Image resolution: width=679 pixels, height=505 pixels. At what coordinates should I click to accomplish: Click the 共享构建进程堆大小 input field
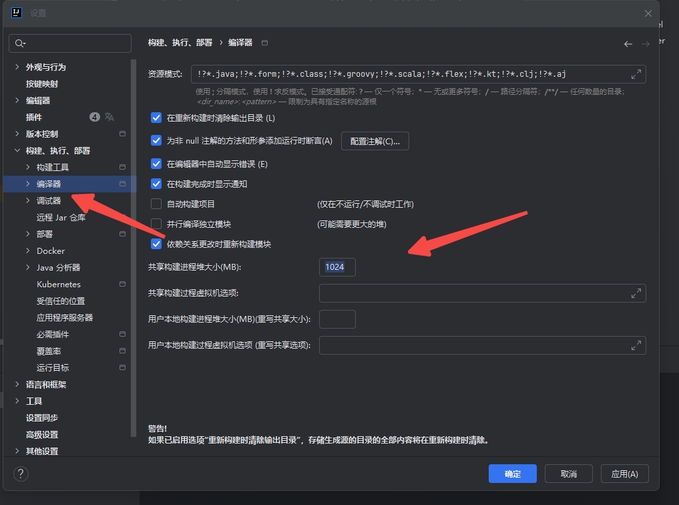pos(337,267)
